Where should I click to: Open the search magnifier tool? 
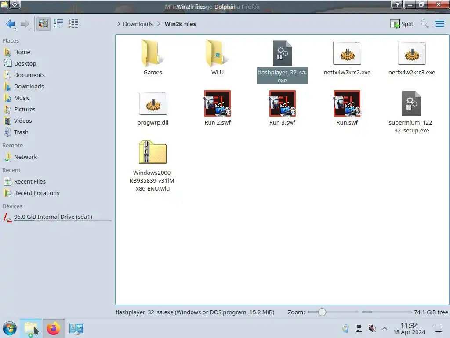pos(425,24)
